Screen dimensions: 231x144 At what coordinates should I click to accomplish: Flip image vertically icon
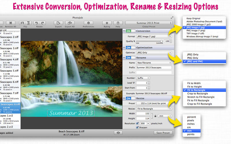point(28,23)
